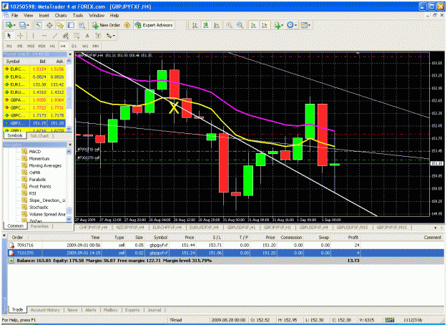The height and width of the screenshot is (325, 447).
Task: Open the File menu
Action: 15,16
